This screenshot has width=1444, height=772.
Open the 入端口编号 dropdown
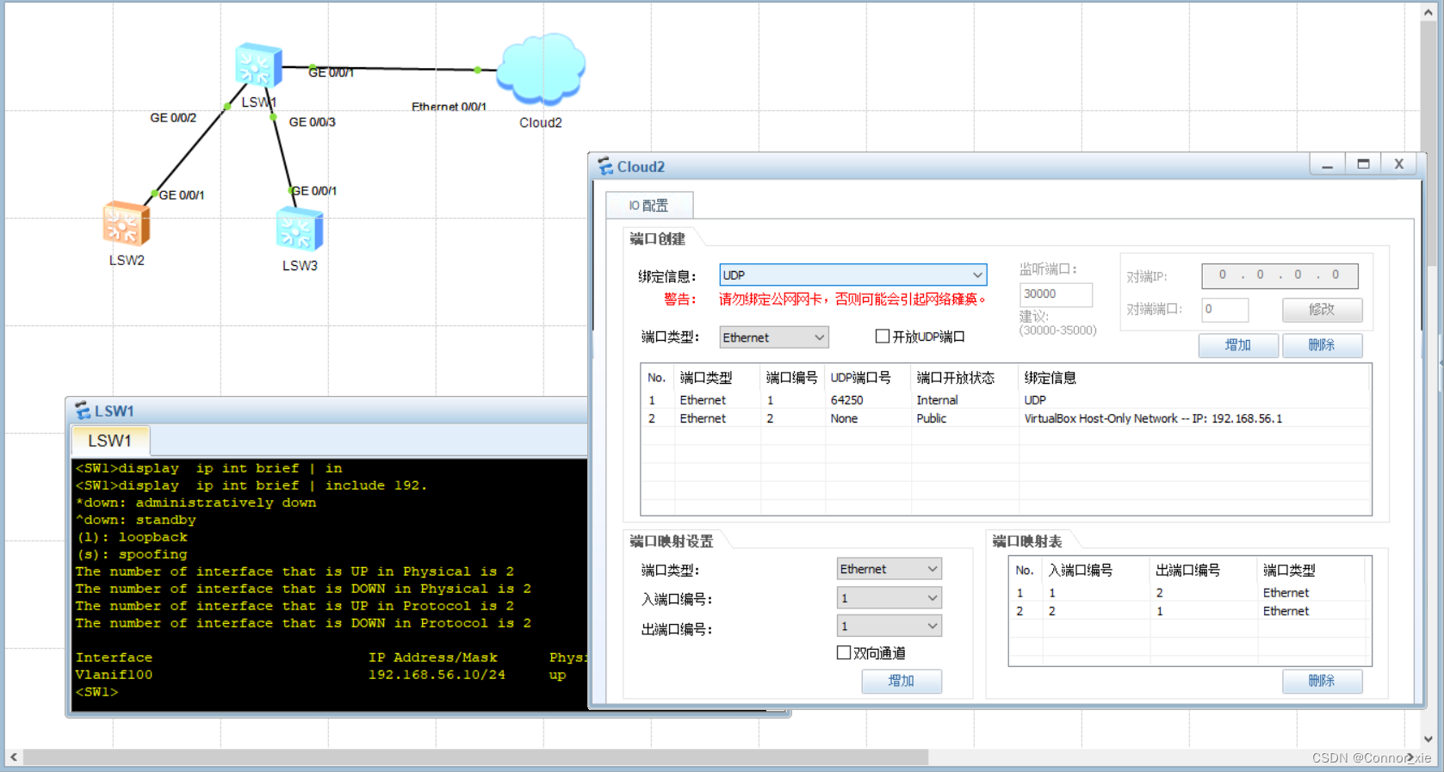[889, 598]
